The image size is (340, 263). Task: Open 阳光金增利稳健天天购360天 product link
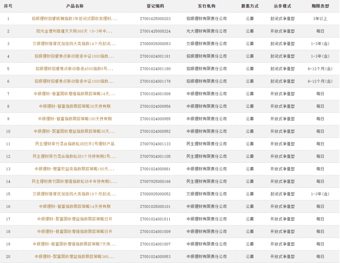74,31
